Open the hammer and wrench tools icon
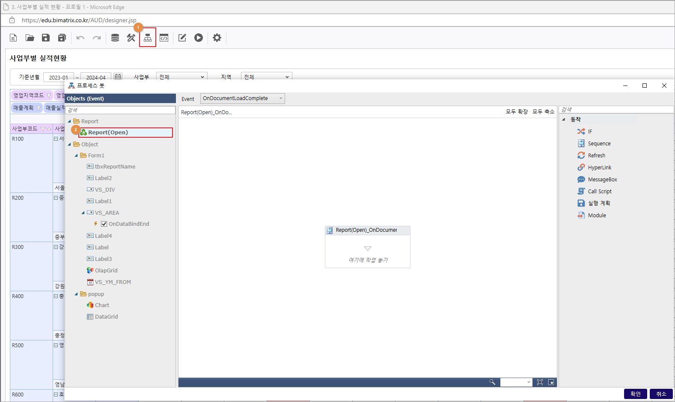The height and width of the screenshot is (402, 675). coord(131,38)
